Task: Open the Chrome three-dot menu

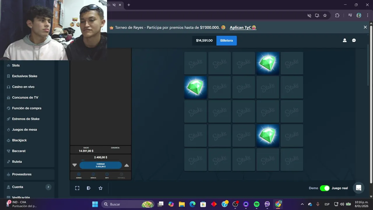Action: (x=367, y=15)
